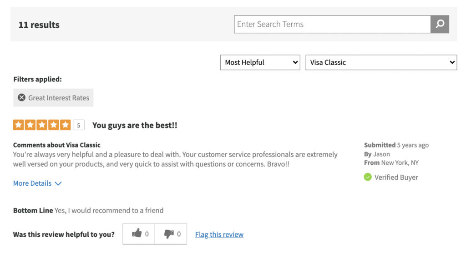Image resolution: width=466 pixels, height=254 pixels.
Task: Click the thumbs up icon
Action: 137,234
